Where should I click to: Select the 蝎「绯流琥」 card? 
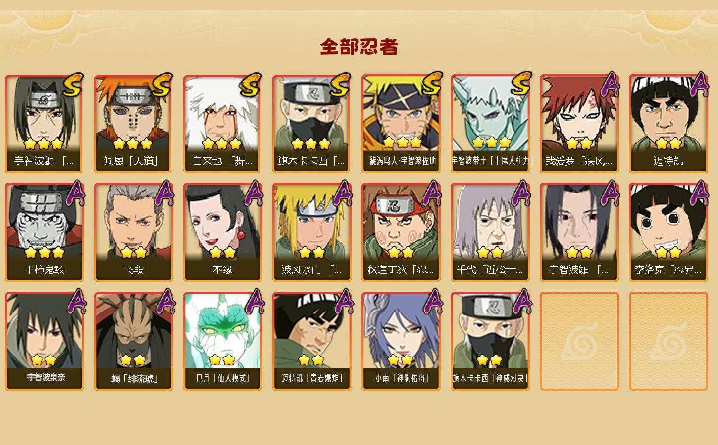pyautogui.click(x=133, y=341)
